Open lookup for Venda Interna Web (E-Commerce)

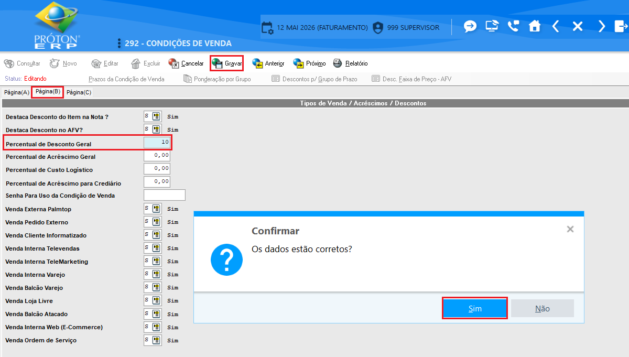pos(156,327)
